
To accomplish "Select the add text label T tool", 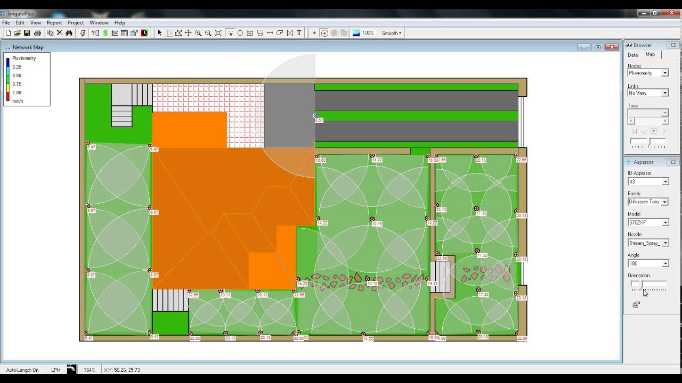I will pos(299,33).
